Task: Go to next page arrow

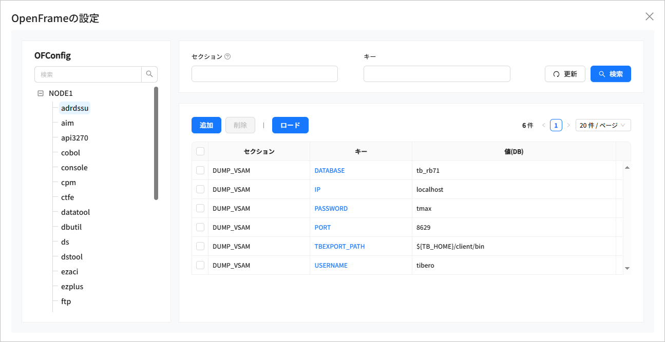Action: 568,125
